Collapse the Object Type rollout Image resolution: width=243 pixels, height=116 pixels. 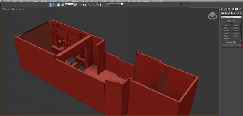coord(231,21)
